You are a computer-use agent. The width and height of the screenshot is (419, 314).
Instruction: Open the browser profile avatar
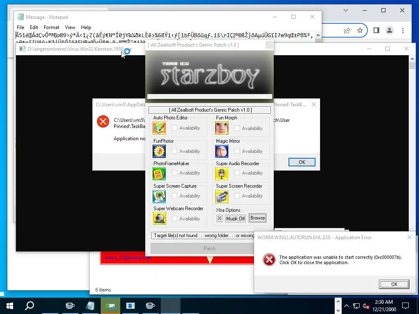390,30
